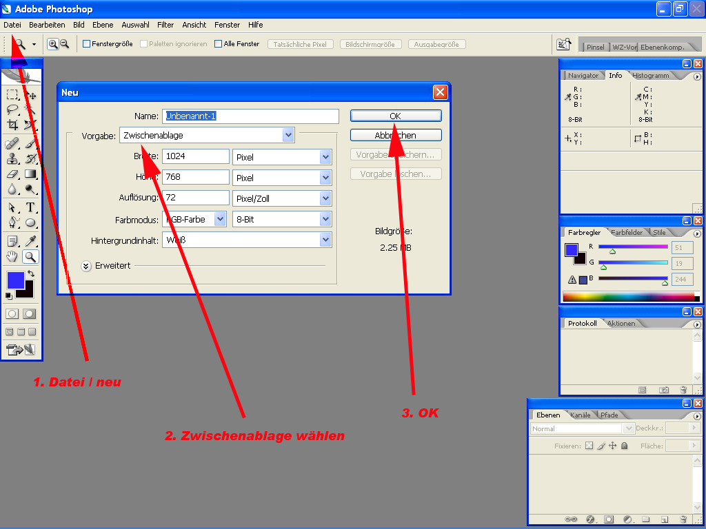Viewport: 706px width, 529px height.
Task: Check the Alle Fenster checkbox
Action: pyautogui.click(x=219, y=43)
